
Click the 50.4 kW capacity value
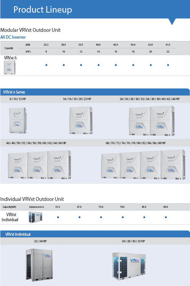click(x=133, y=45)
